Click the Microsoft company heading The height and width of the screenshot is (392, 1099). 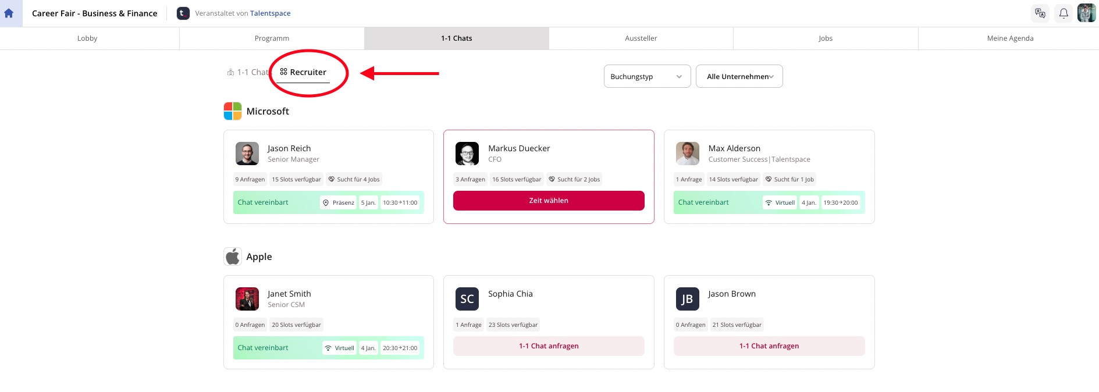click(268, 111)
